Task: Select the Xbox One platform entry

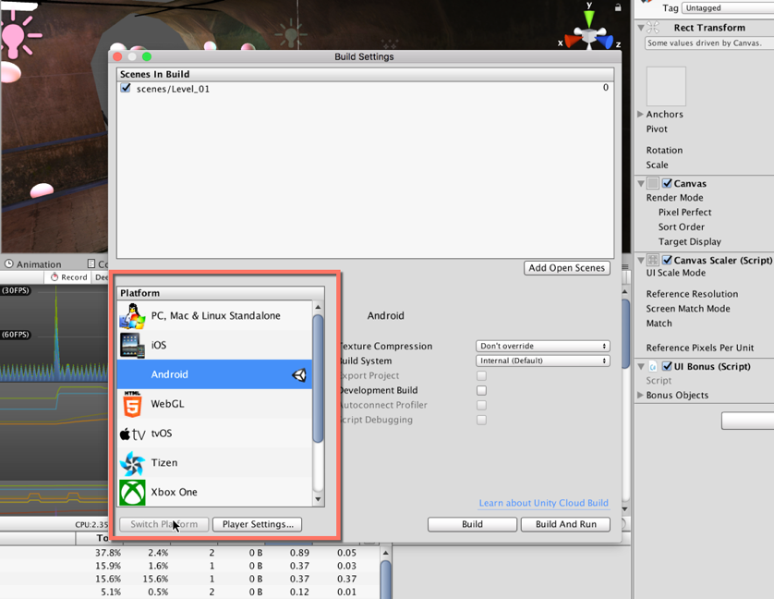Action: [214, 493]
